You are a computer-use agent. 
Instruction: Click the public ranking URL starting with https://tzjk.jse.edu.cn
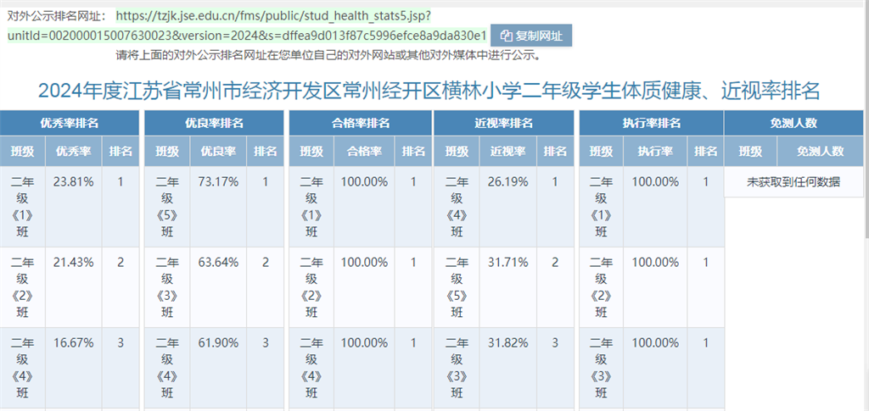(248, 25)
